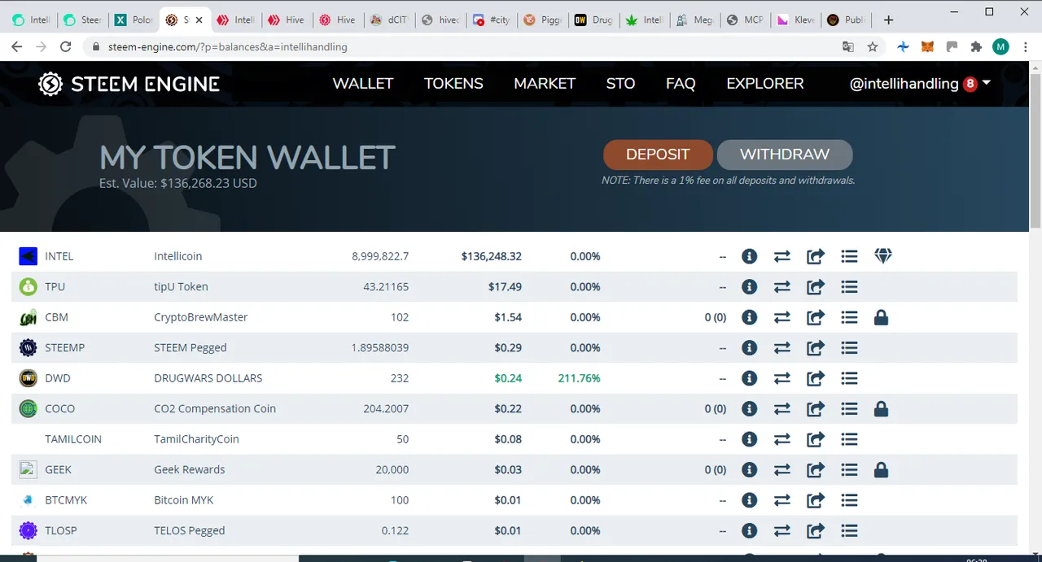Open info icon for COCO token

click(x=750, y=408)
